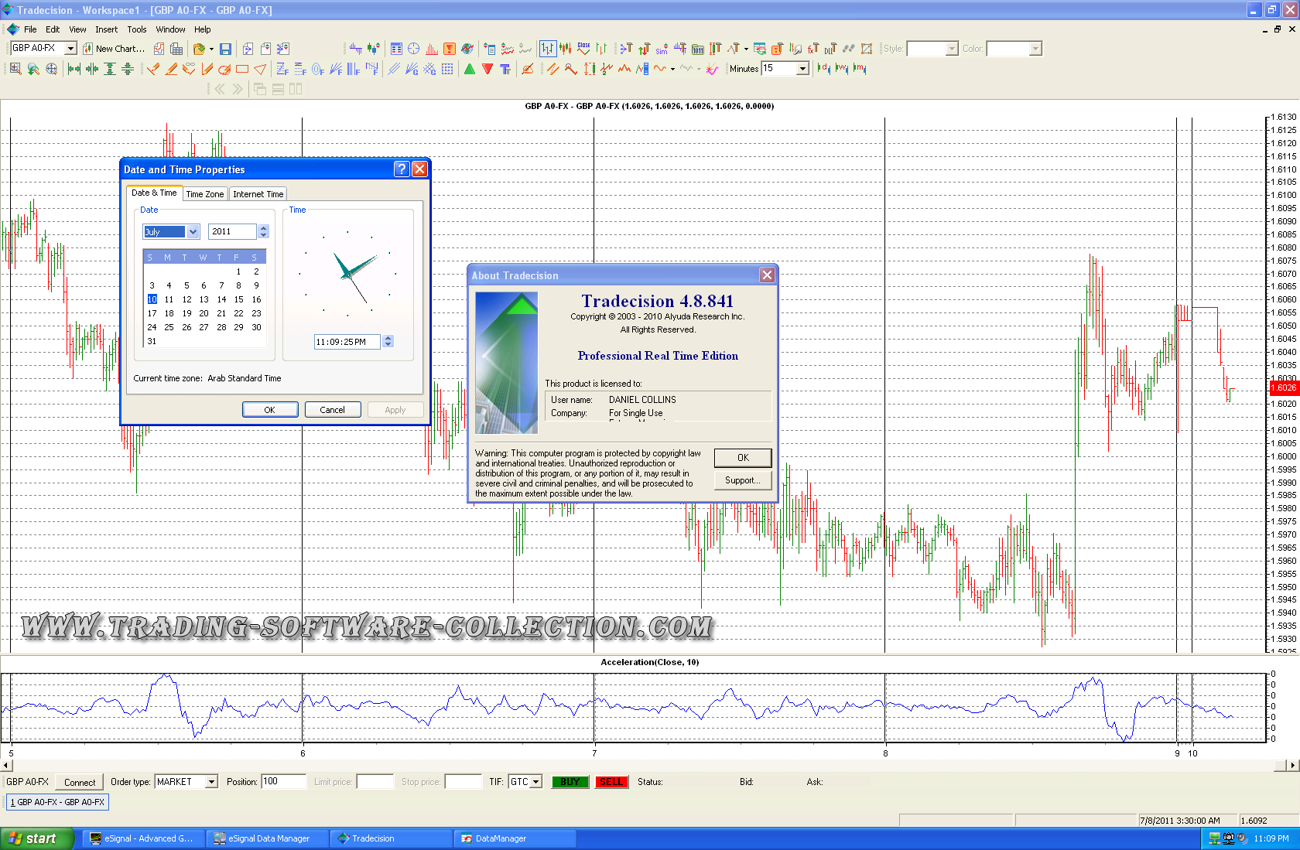This screenshot has height=850, width=1300.
Task: Switch to the daily period icon
Action: [823, 69]
